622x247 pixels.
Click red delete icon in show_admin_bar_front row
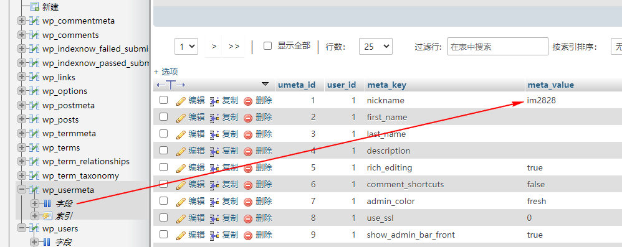tap(248, 235)
